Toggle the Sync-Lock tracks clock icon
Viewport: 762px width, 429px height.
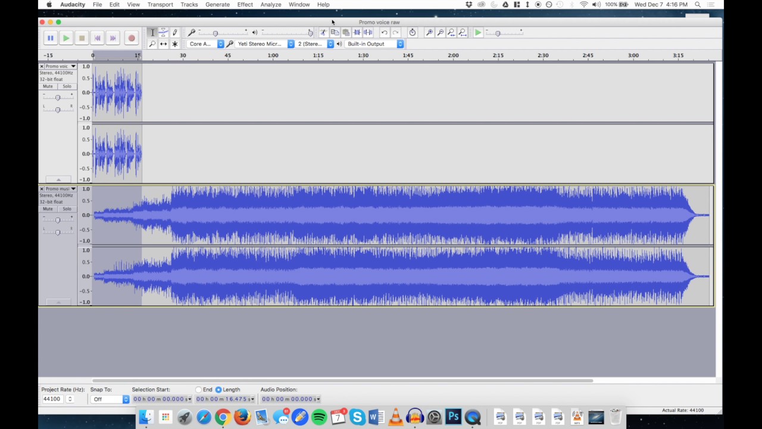tap(413, 32)
